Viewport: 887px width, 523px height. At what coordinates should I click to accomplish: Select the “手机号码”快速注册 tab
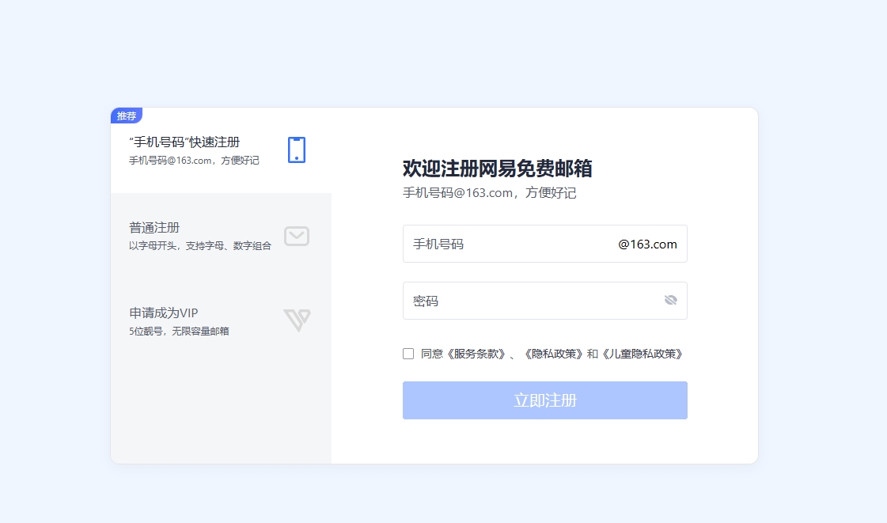click(222, 150)
